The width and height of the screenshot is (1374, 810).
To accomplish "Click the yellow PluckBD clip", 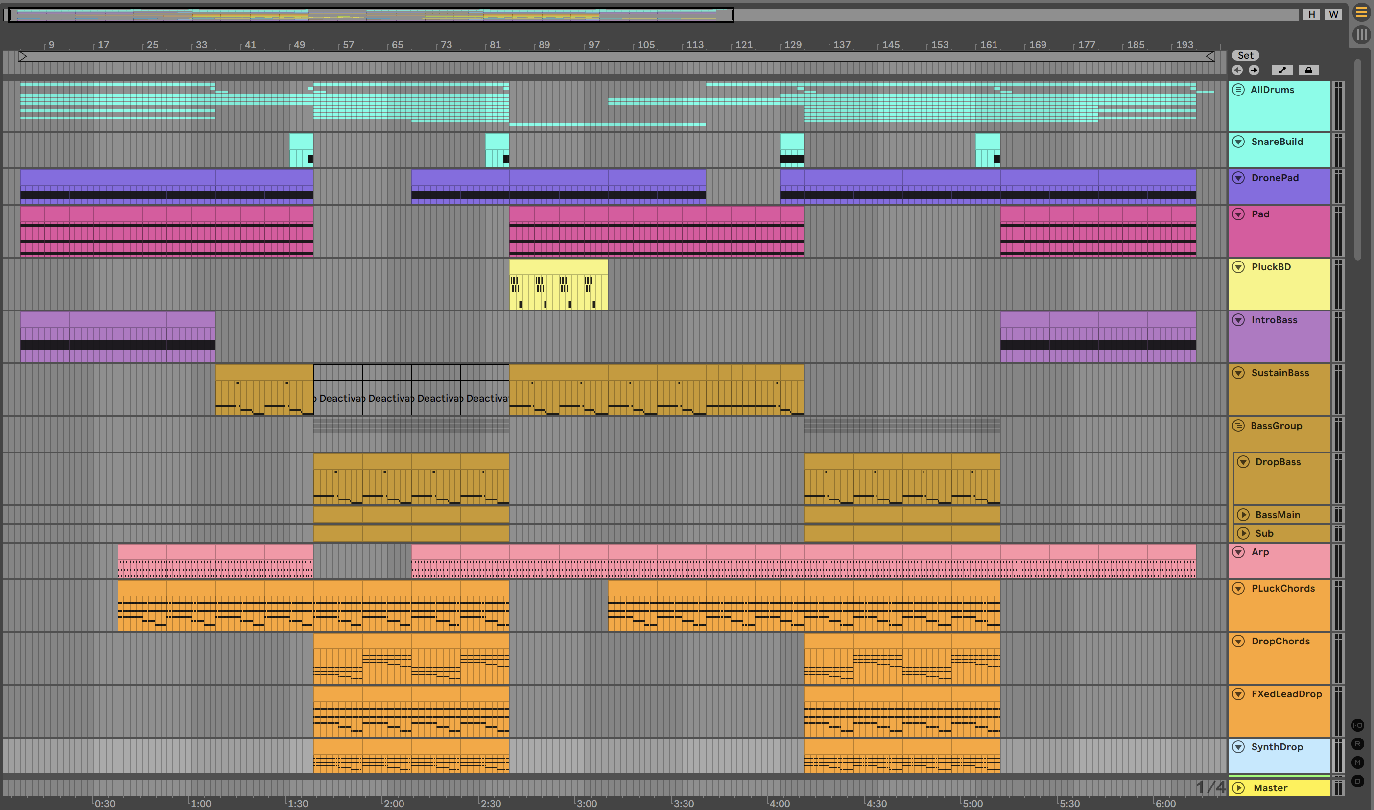I will [x=558, y=284].
